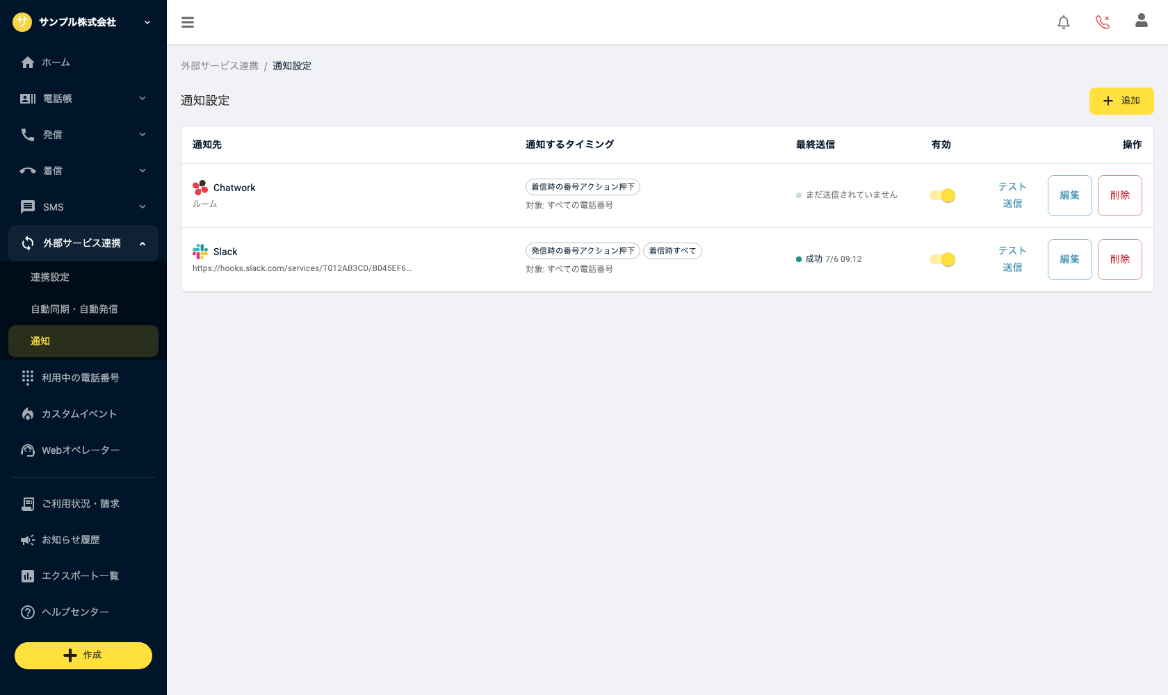Click the 通知するタイミング column header
The width and height of the screenshot is (1168, 695).
click(x=569, y=145)
